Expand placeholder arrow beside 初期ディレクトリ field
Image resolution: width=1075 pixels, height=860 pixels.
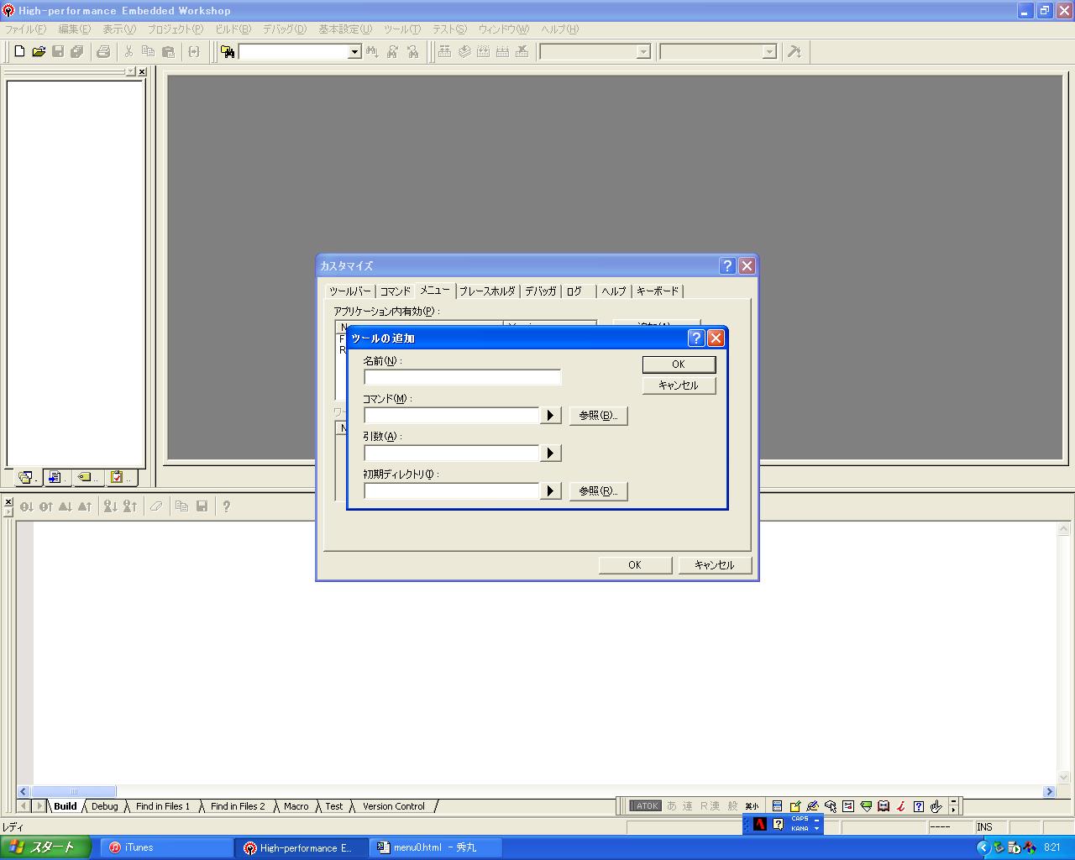point(550,491)
